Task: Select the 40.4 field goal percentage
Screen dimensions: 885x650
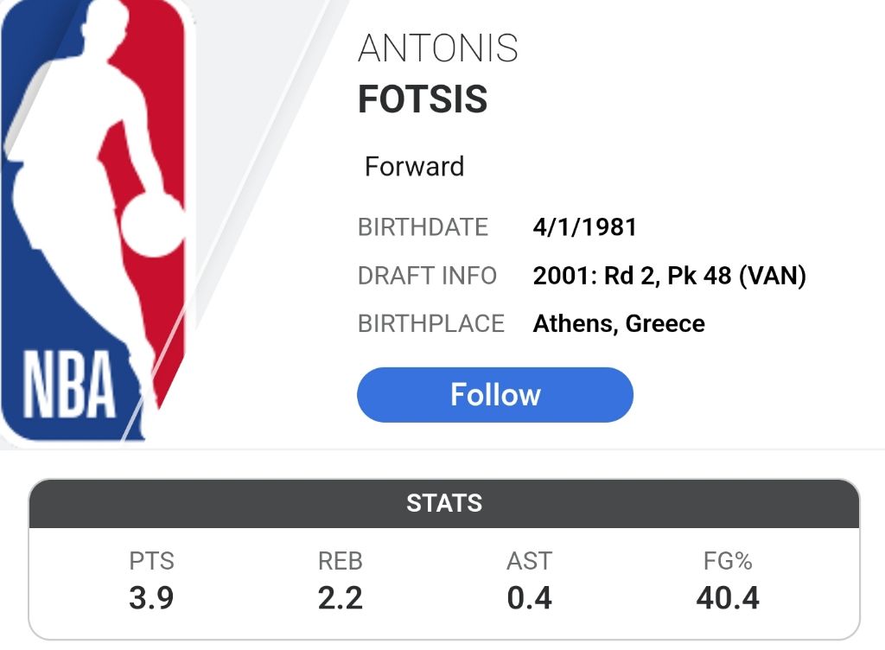Action: pyautogui.click(x=728, y=598)
